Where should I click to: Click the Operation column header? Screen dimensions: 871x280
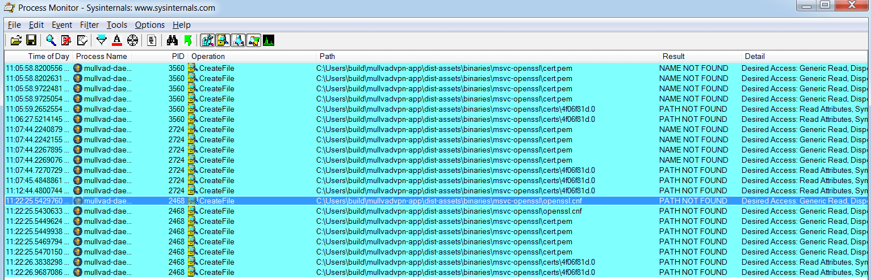[253, 56]
